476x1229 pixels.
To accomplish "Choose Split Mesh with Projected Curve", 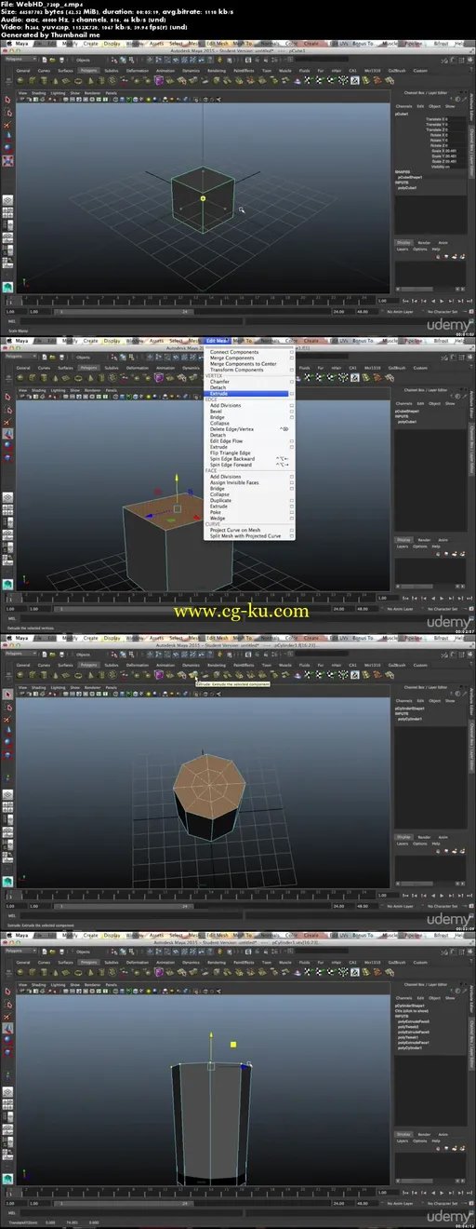I will click(245, 536).
